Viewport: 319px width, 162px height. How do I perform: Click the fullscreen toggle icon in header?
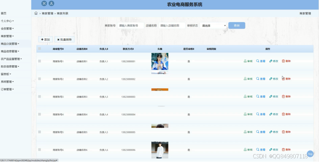tap(44, 3)
